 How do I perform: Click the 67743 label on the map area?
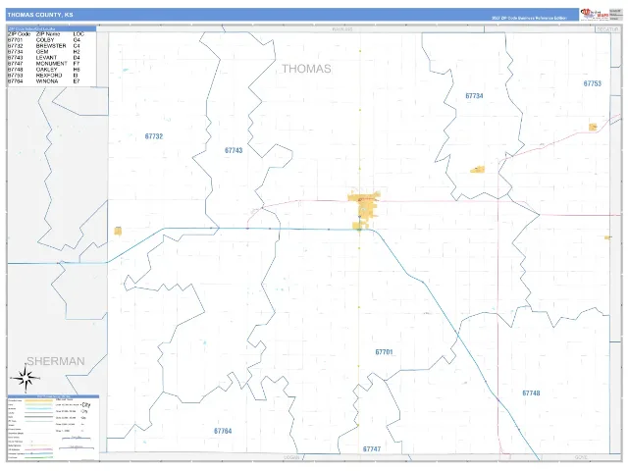[x=234, y=150]
